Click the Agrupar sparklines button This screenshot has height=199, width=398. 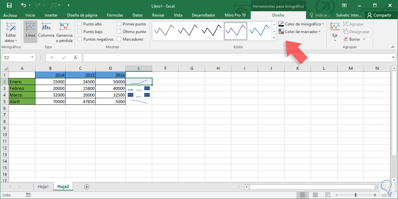pyautogui.click(x=353, y=24)
